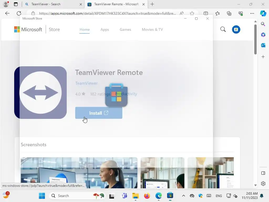Activate the Read aloud icon in address bar

coord(182,13)
